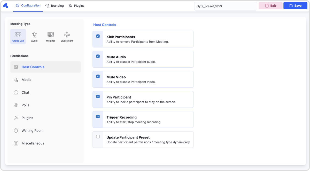
Task: Enable the Update Participant Preset checkbox
Action: 98,137
